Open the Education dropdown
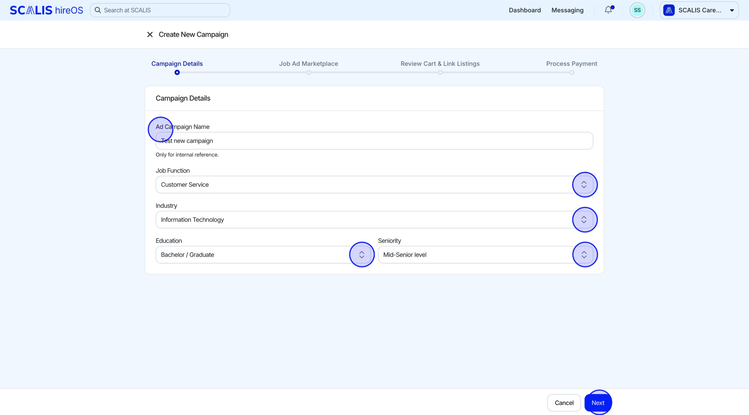The width and height of the screenshot is (749, 415). pyautogui.click(x=263, y=255)
